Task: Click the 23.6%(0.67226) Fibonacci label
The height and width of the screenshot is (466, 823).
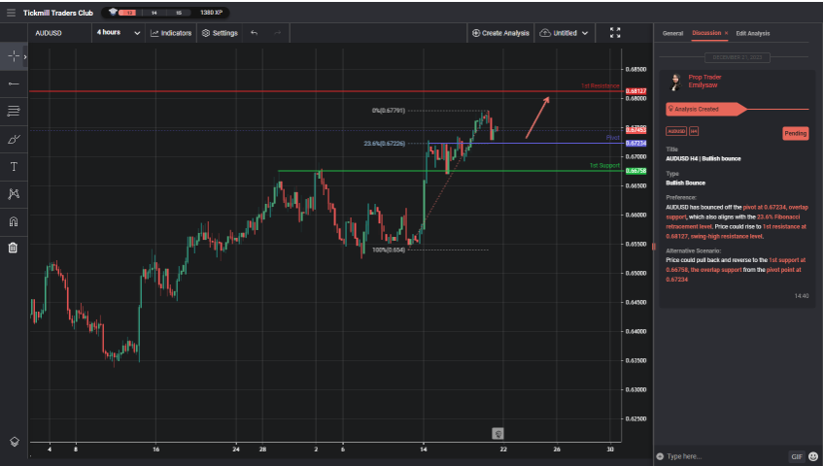Action: (x=384, y=143)
